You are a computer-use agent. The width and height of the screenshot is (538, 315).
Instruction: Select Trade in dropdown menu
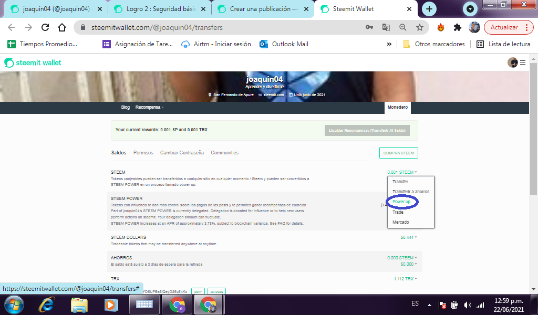point(398,212)
